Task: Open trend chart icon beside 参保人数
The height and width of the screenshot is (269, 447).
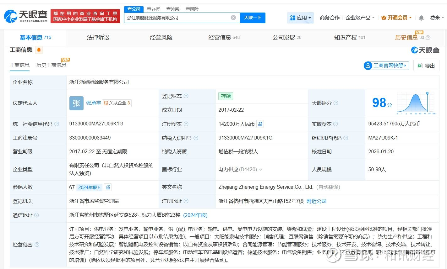Action: click(x=108, y=187)
